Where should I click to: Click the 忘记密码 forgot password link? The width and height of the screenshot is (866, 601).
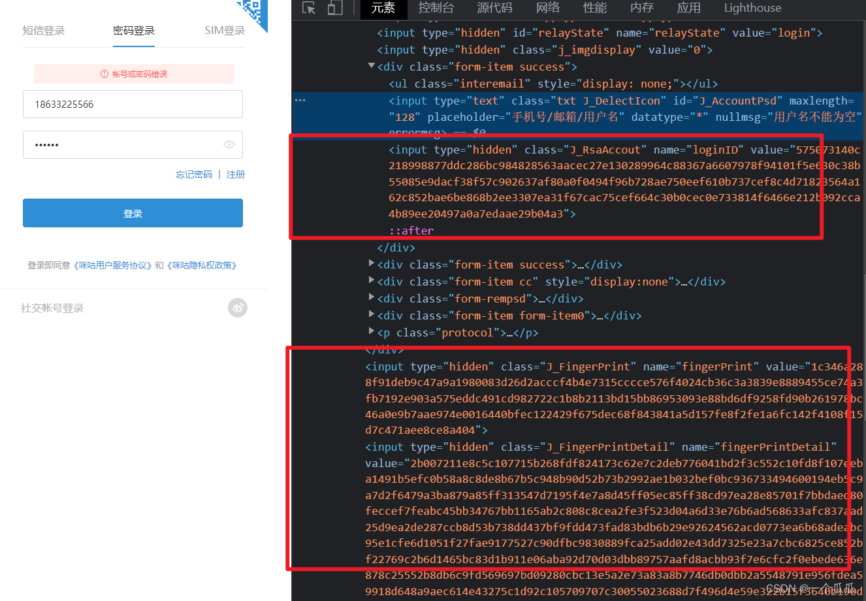[x=194, y=174]
